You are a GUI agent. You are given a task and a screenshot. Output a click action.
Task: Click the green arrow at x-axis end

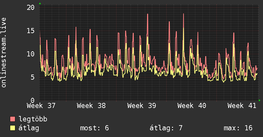[x=259, y=100]
